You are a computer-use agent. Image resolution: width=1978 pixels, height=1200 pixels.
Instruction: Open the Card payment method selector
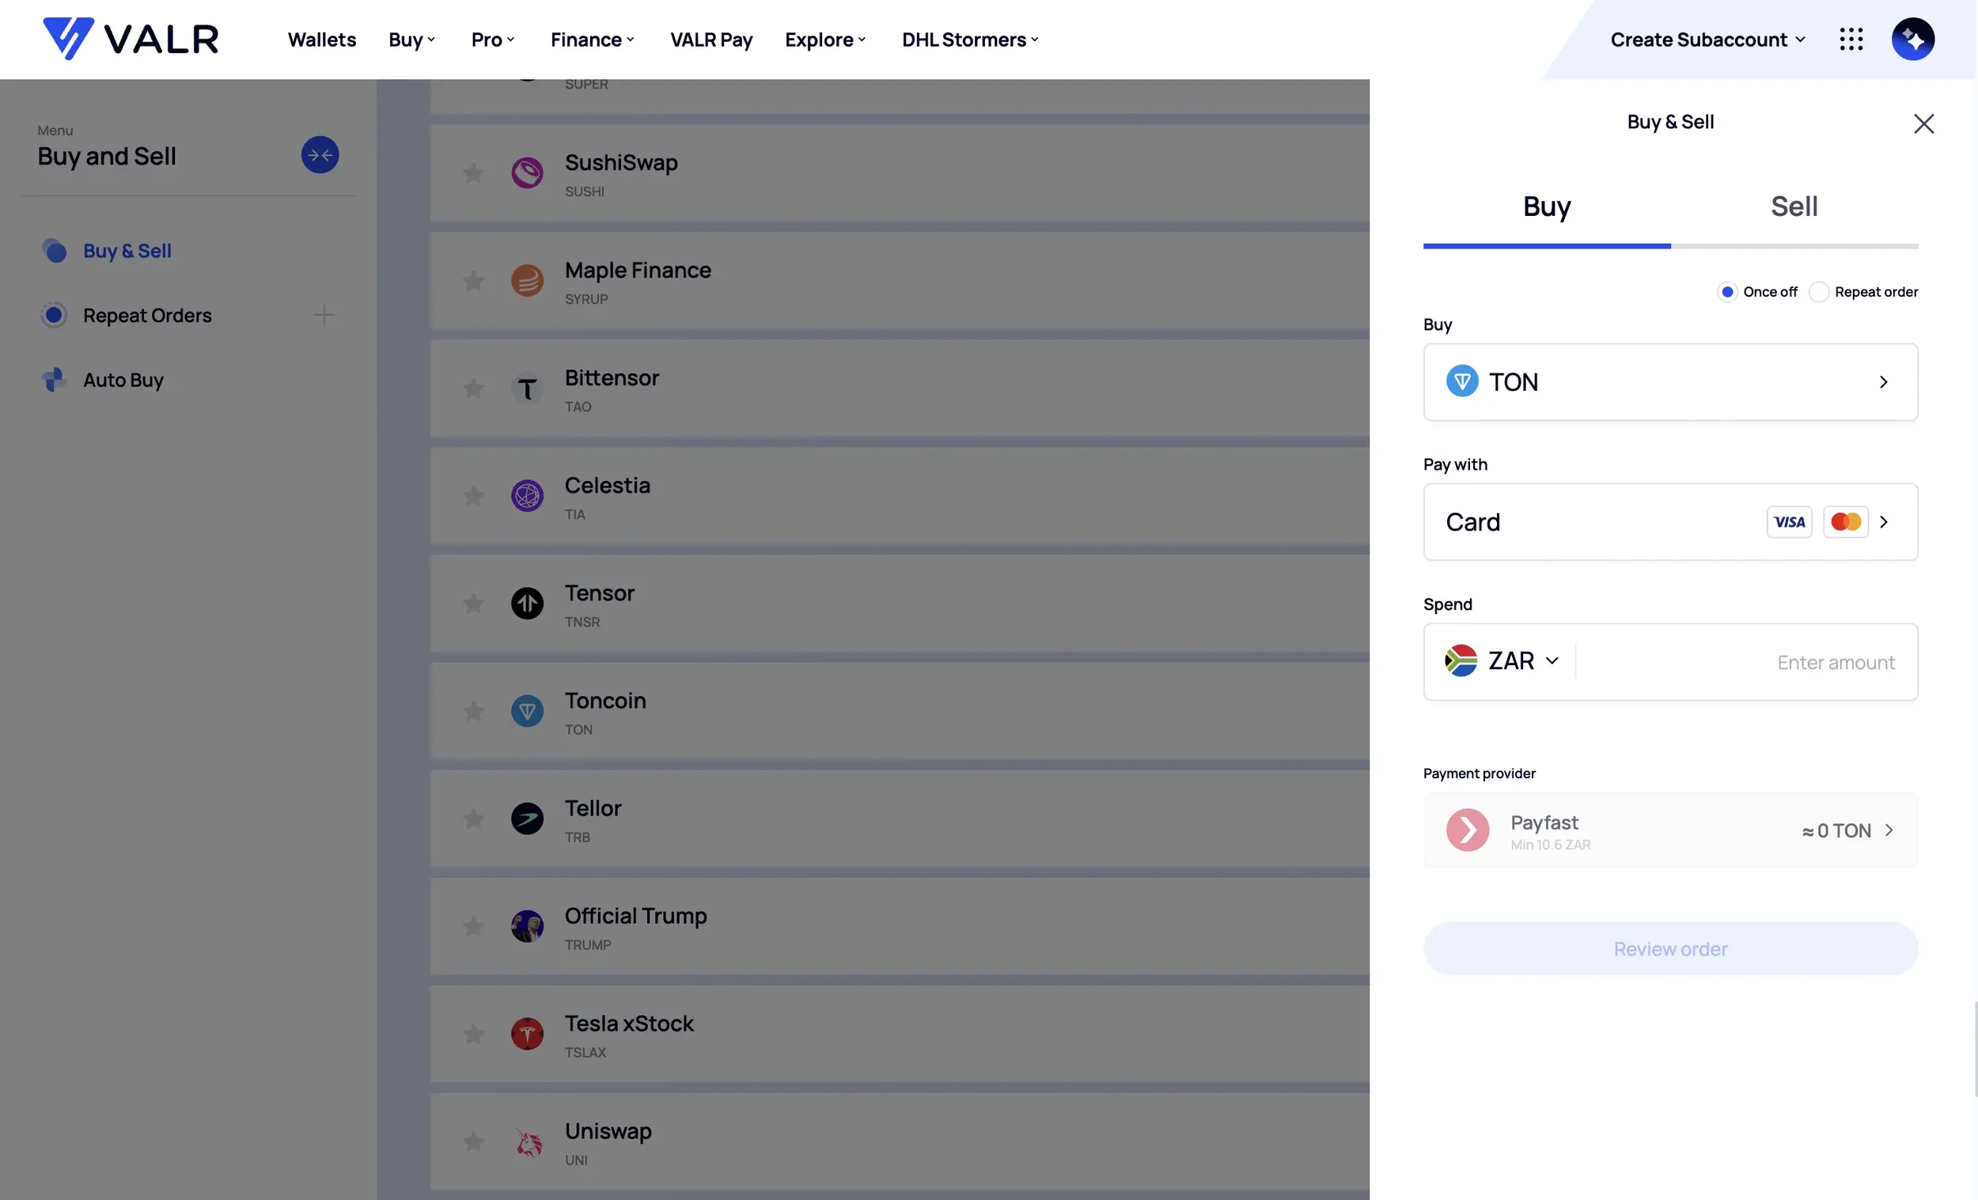click(1669, 522)
